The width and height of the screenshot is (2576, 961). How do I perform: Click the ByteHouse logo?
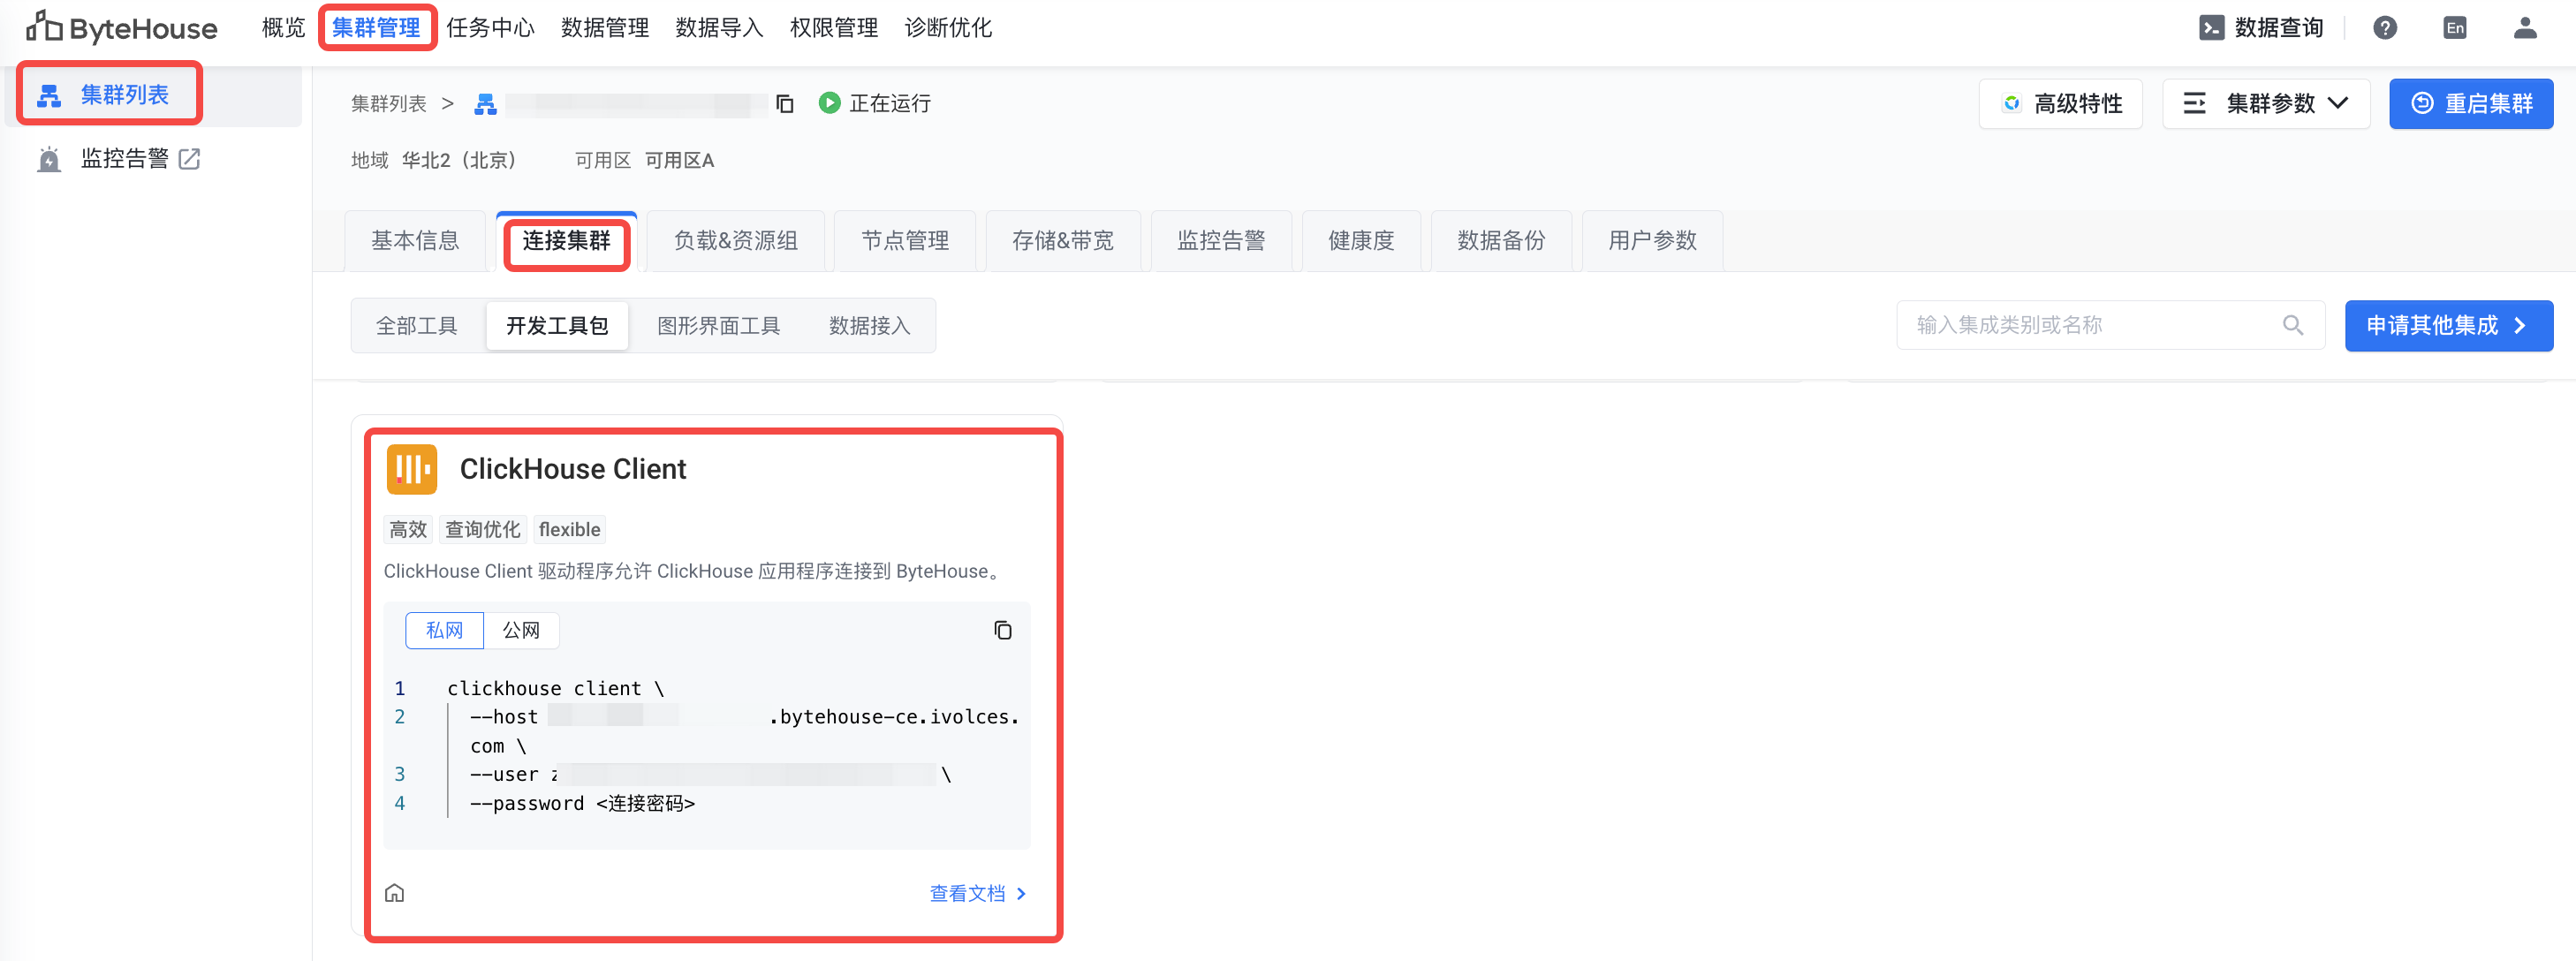121,28
